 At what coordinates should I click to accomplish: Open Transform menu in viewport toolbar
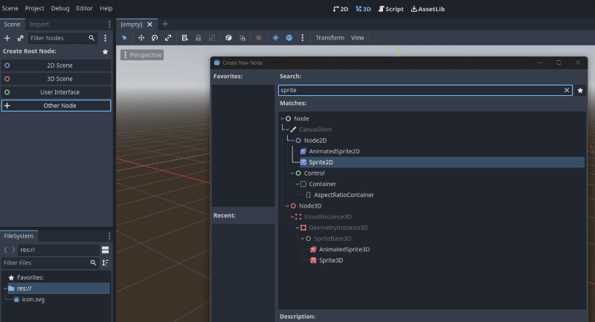click(x=329, y=38)
